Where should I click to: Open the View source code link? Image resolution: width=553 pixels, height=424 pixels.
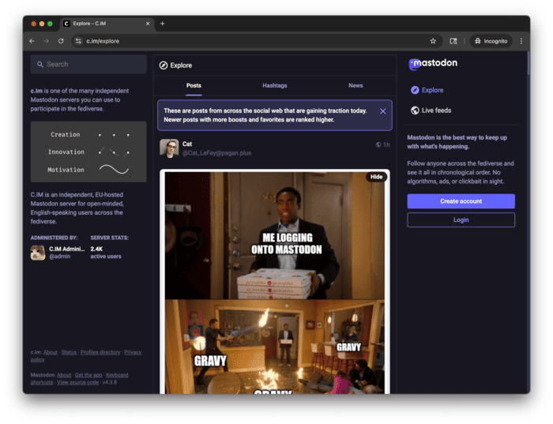(77, 382)
